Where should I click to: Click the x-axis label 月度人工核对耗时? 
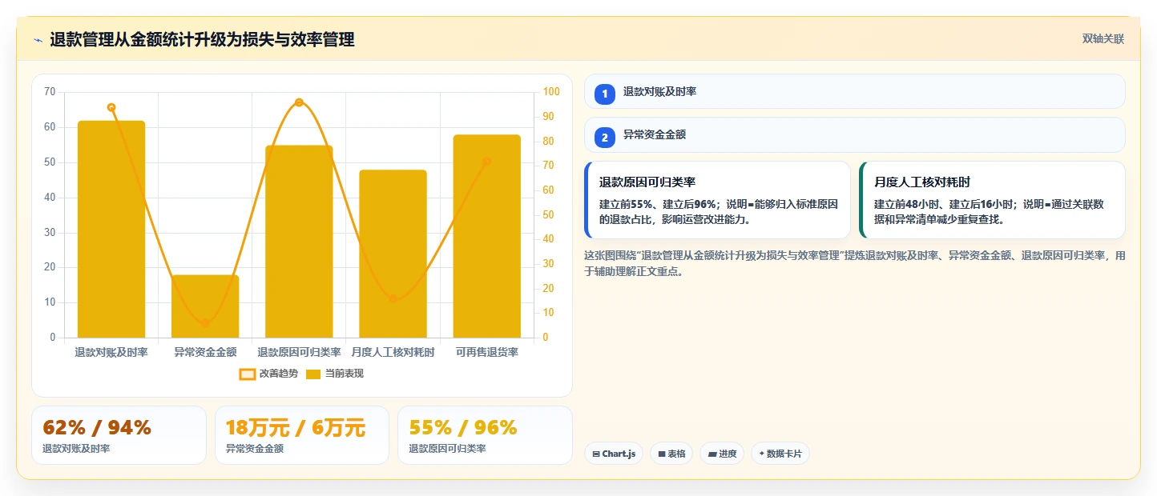(x=393, y=352)
